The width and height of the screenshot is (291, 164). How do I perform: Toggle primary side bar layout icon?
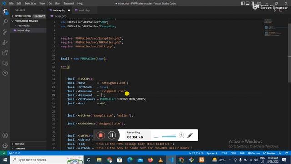pyautogui.click(x=243, y=3)
